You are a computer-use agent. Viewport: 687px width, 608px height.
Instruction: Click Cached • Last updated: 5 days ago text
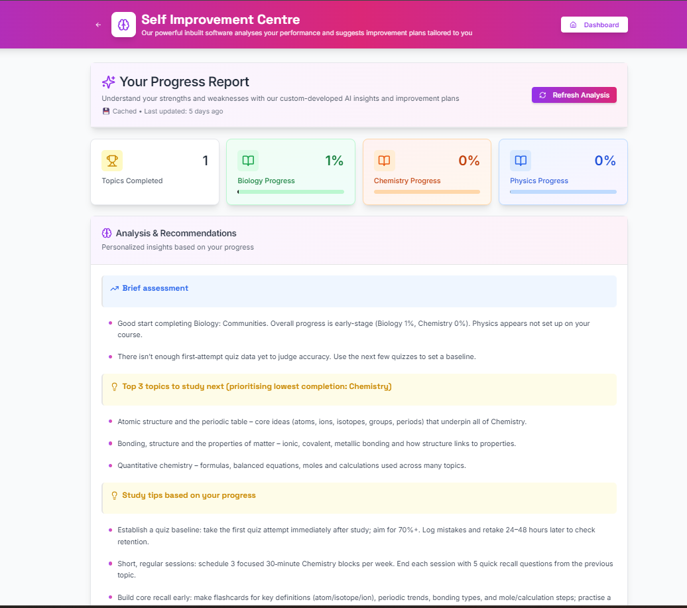(168, 112)
